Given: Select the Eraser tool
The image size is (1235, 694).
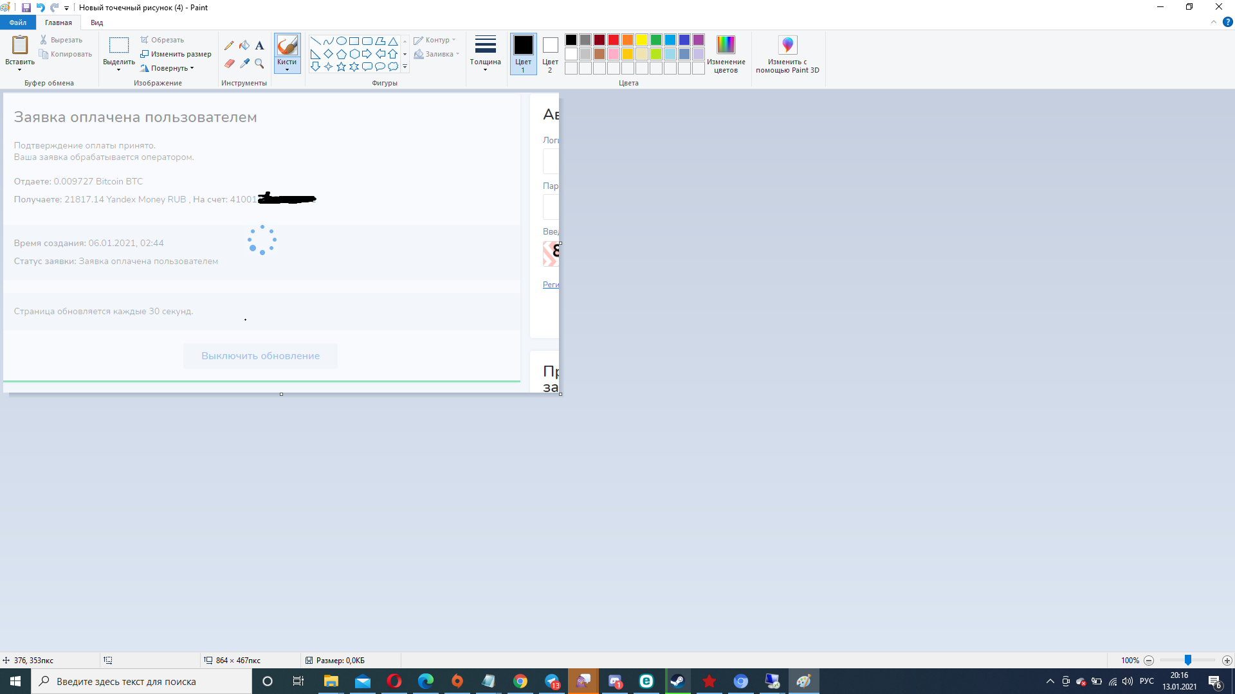Looking at the screenshot, I should [x=229, y=64].
